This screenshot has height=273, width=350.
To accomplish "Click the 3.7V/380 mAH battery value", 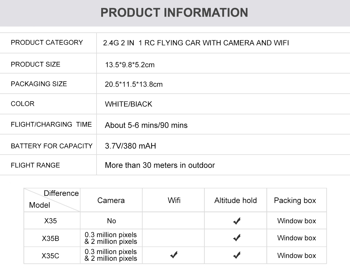I will (130, 146).
